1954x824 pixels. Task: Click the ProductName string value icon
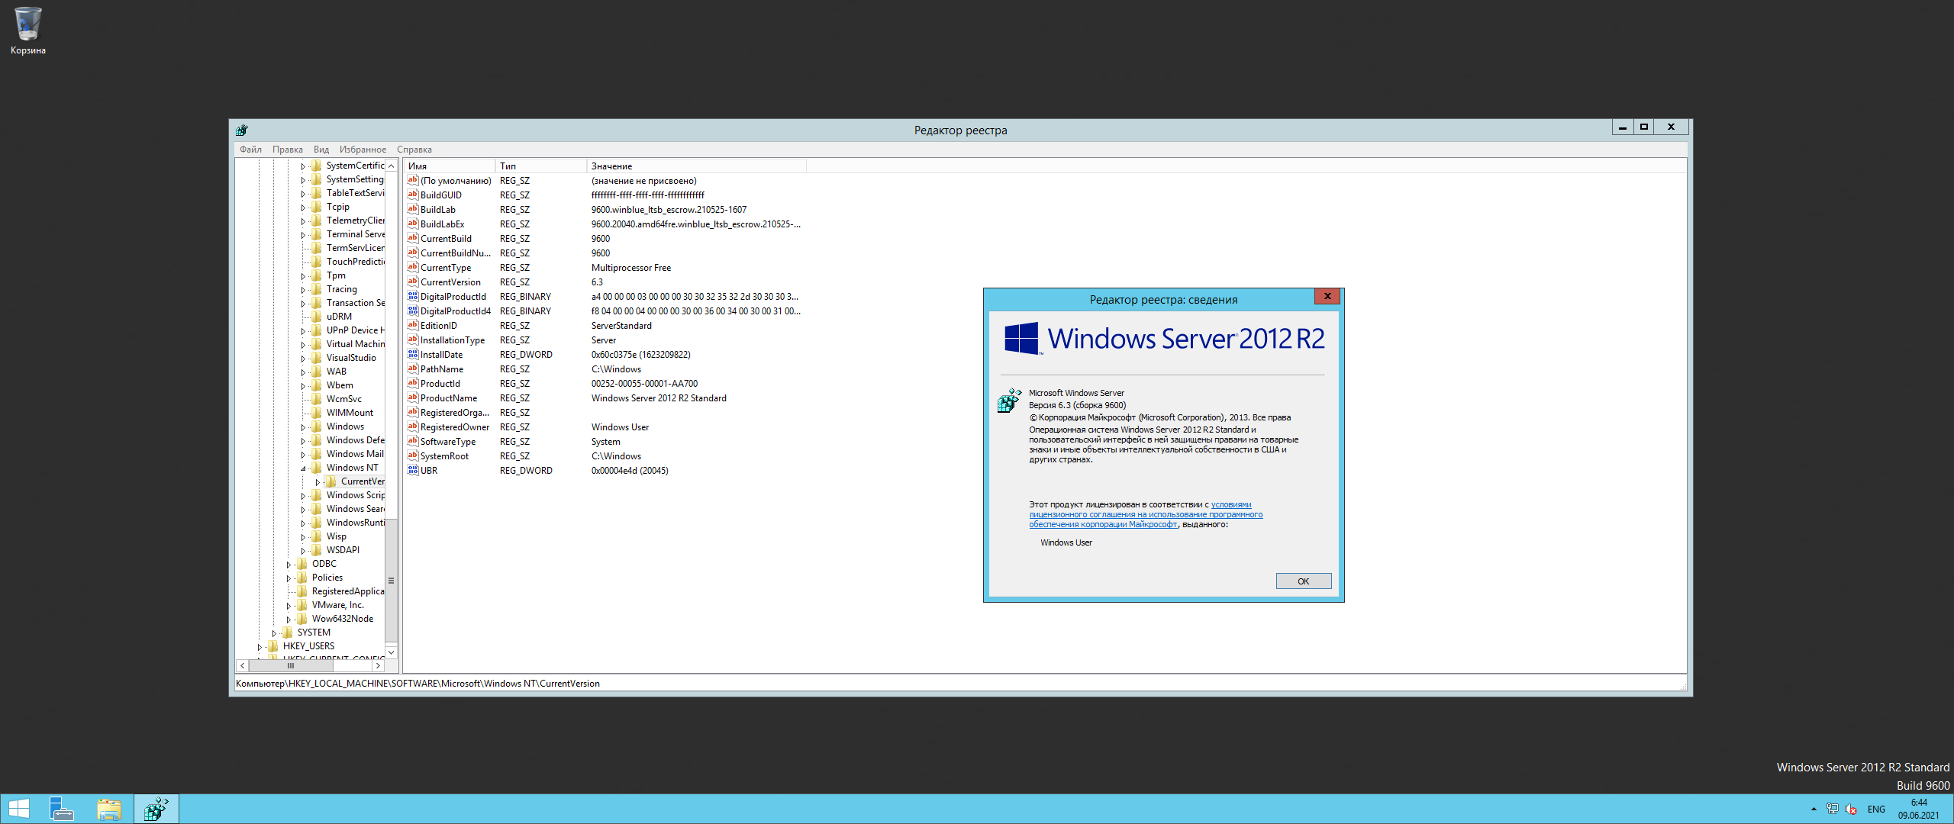tap(413, 398)
